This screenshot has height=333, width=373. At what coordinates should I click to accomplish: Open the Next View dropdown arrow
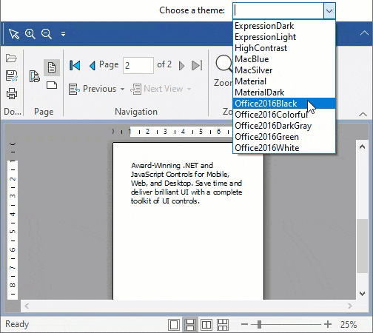pyautogui.click(x=189, y=89)
